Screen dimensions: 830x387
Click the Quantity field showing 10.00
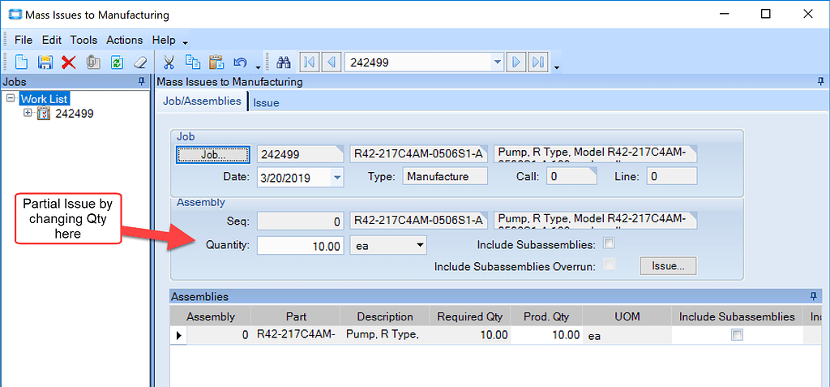pyautogui.click(x=301, y=246)
